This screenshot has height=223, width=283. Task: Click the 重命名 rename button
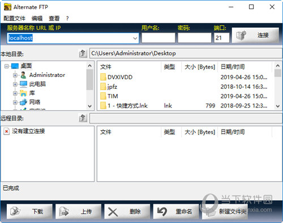pos(176,212)
